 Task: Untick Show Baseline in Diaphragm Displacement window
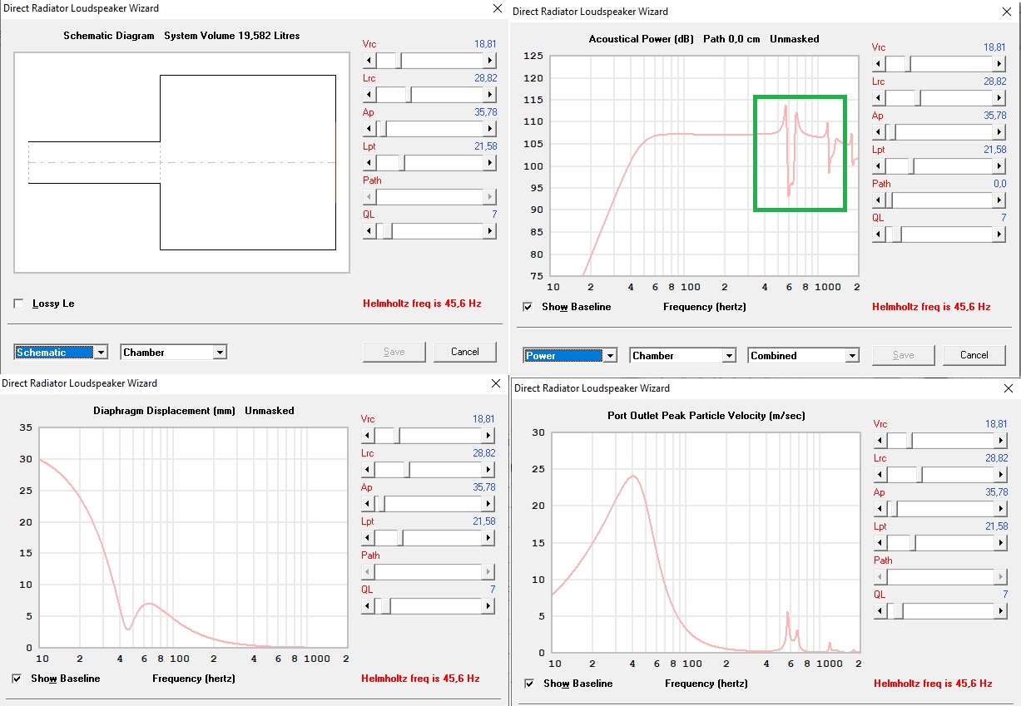[17, 679]
